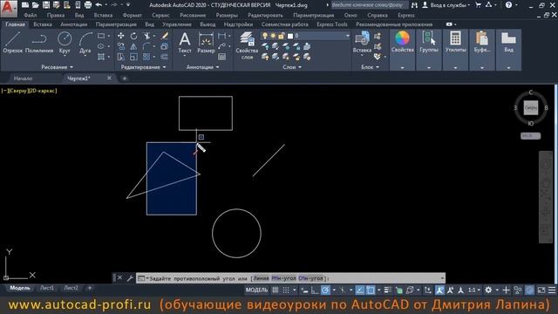
Task: Expand the Аннотации panel
Action: [x=202, y=67]
